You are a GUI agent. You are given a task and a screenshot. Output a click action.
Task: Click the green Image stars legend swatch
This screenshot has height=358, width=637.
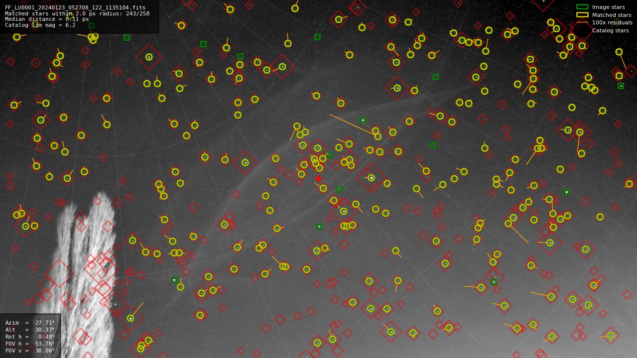(582, 7)
